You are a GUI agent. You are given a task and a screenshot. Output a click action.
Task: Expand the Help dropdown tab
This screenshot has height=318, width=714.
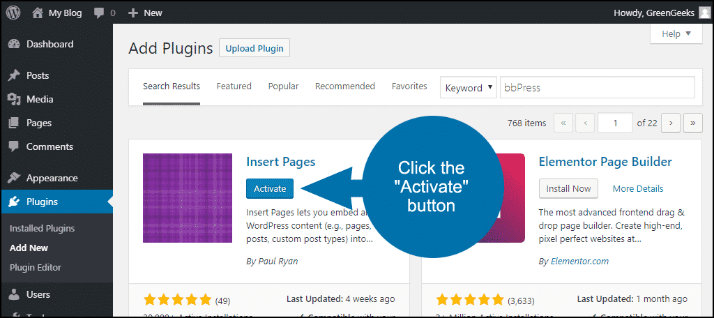(x=676, y=34)
